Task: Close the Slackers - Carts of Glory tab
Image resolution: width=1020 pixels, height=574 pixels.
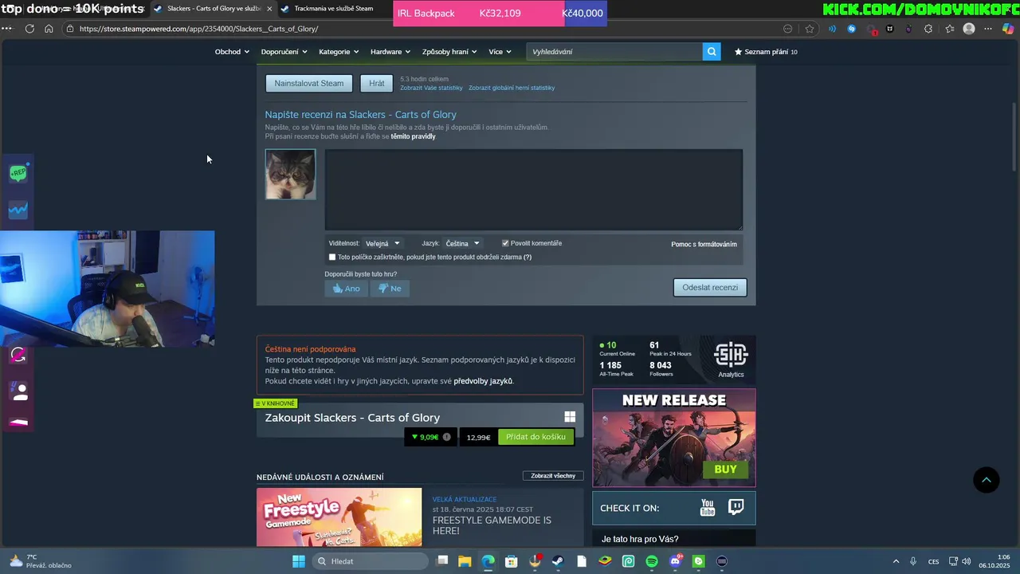Action: click(269, 9)
